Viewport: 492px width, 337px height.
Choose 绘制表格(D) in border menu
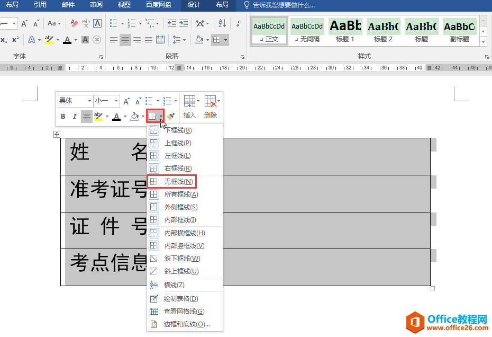click(x=185, y=299)
